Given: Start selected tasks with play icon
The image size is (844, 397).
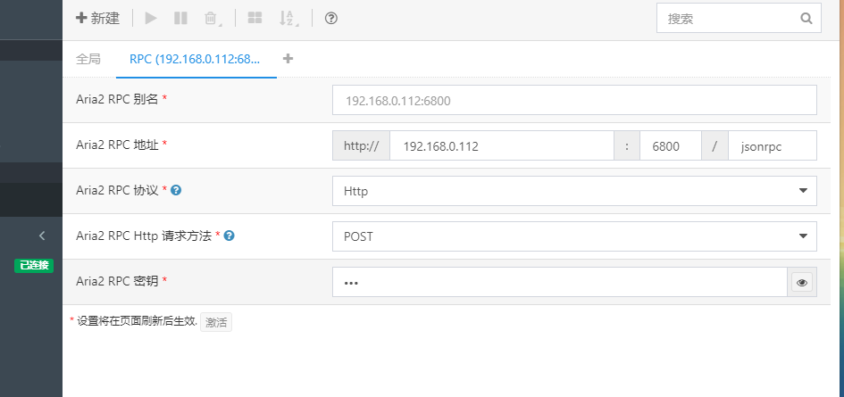Looking at the screenshot, I should [x=151, y=19].
